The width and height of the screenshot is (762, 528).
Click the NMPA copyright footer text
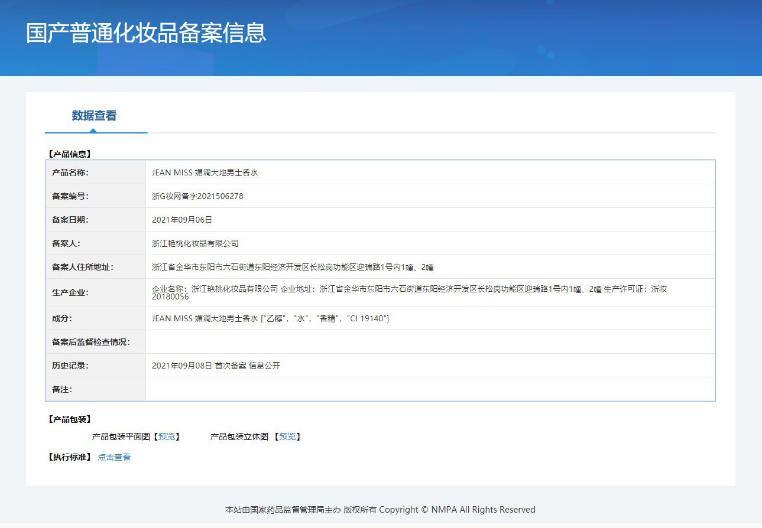380,510
